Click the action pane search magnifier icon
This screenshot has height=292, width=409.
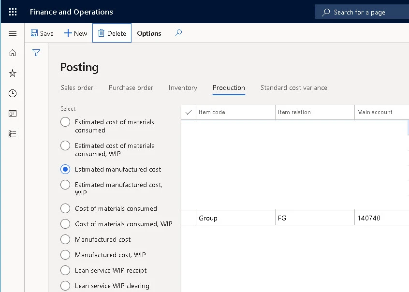tap(178, 33)
